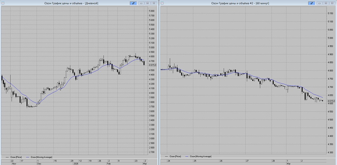The image size is (337, 165).
Task: Click 'Озон [Moving Average]' legend in Дневной chart
Action: pyautogui.click(x=41, y=157)
